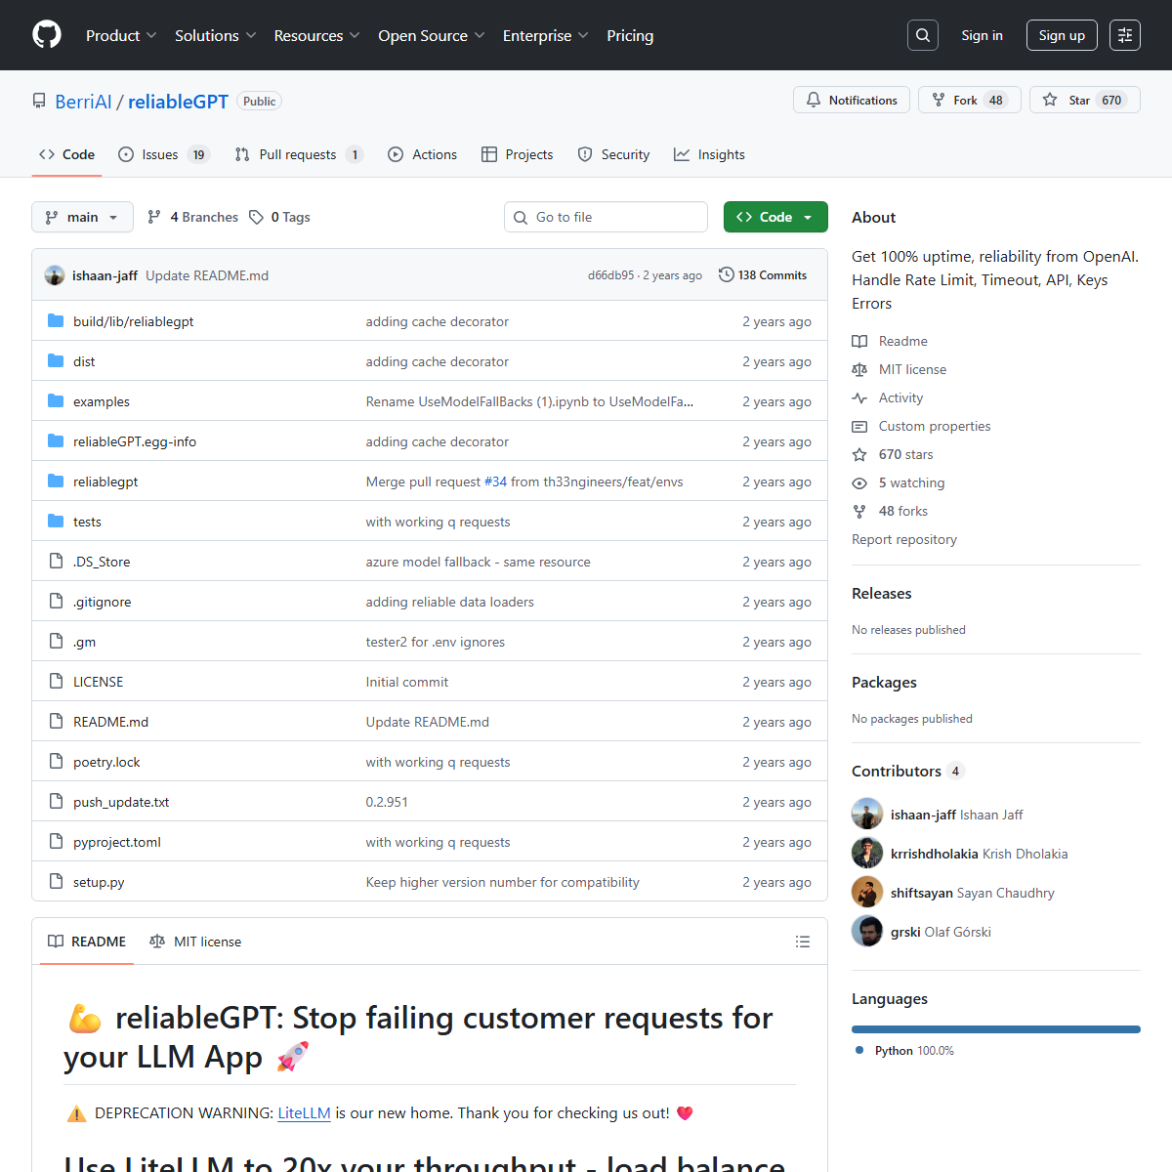Image resolution: width=1172 pixels, height=1172 pixels.
Task: Open 'Update README.md' latest commit message
Action: click(207, 275)
